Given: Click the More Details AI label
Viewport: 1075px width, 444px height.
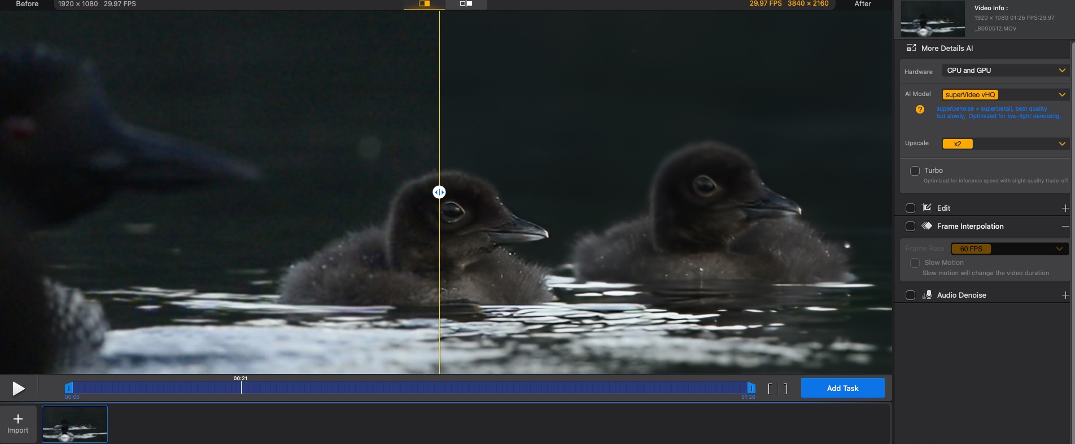Looking at the screenshot, I should [x=947, y=49].
